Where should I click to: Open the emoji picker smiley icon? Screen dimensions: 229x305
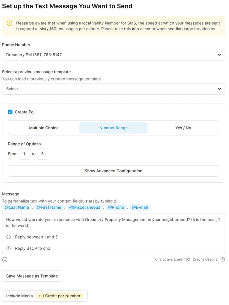[x=5, y=260]
